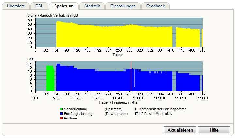Screen dimensions: 235x138
Task: Open Hilfe for this page
Action: click(214, 130)
